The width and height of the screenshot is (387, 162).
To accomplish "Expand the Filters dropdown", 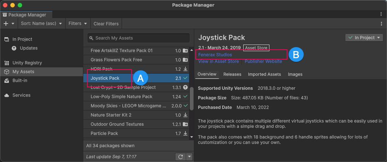I will (77, 24).
